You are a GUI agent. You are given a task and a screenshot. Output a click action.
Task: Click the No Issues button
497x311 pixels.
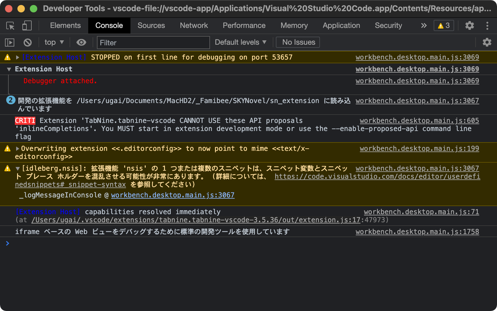(298, 42)
